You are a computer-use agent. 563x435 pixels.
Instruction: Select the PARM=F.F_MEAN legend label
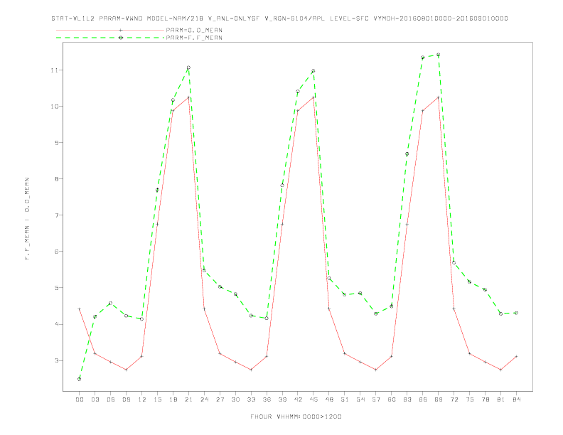[x=194, y=38]
